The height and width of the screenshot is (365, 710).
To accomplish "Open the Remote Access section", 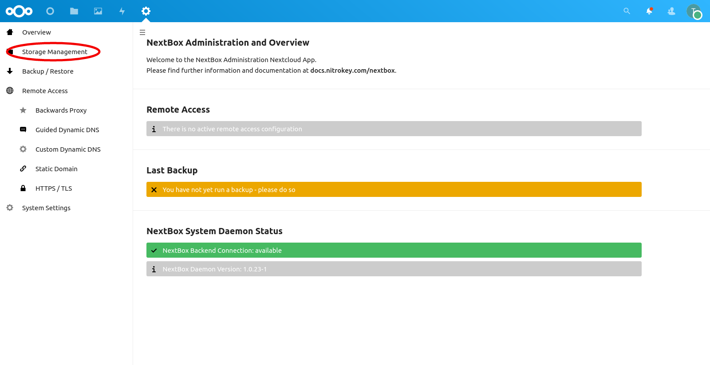I will (67, 90).
